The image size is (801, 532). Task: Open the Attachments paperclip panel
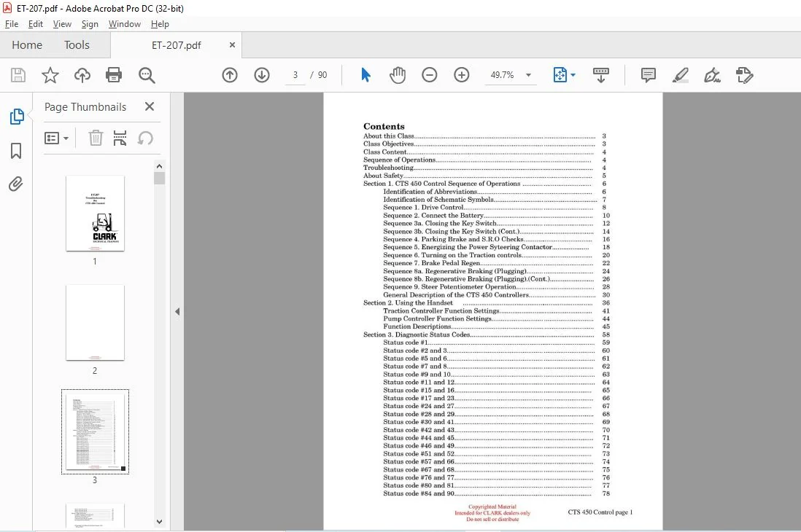click(16, 184)
